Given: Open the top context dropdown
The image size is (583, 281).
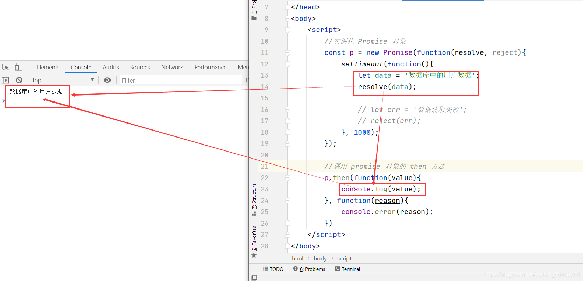Looking at the screenshot, I should [63, 80].
